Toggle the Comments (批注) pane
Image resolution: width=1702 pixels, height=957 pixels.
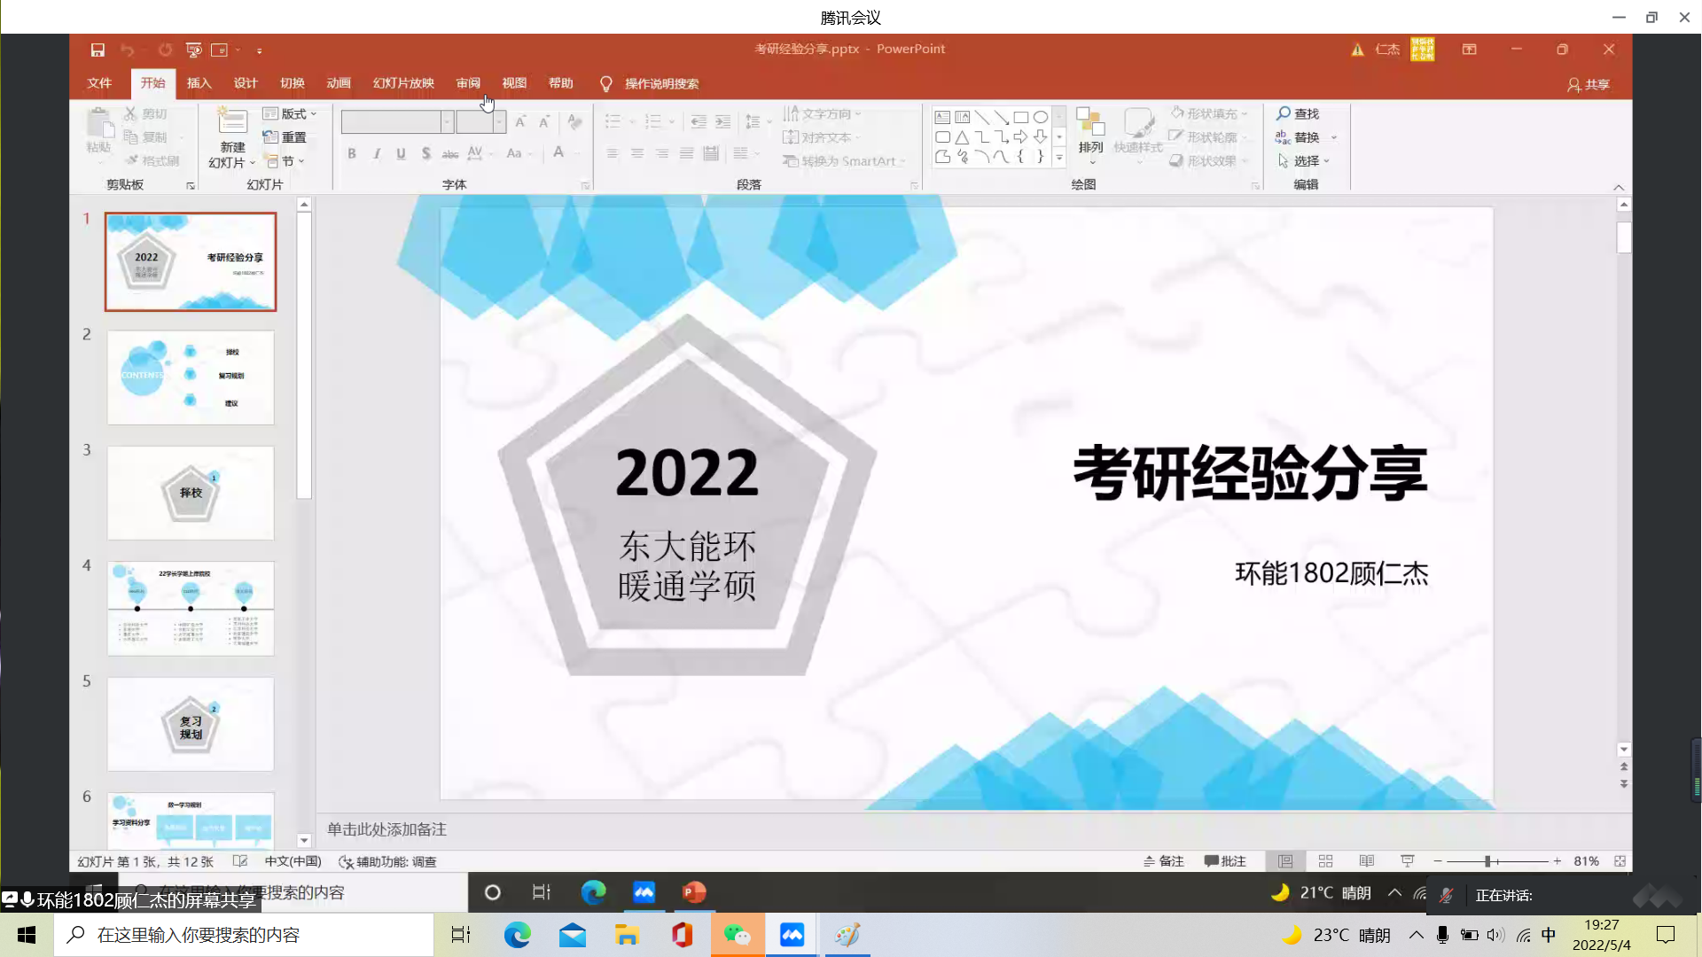coord(1225,861)
